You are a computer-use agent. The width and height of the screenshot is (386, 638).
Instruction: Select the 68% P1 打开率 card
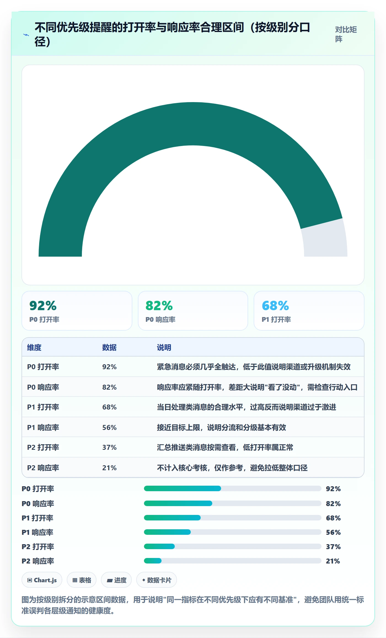tap(309, 311)
